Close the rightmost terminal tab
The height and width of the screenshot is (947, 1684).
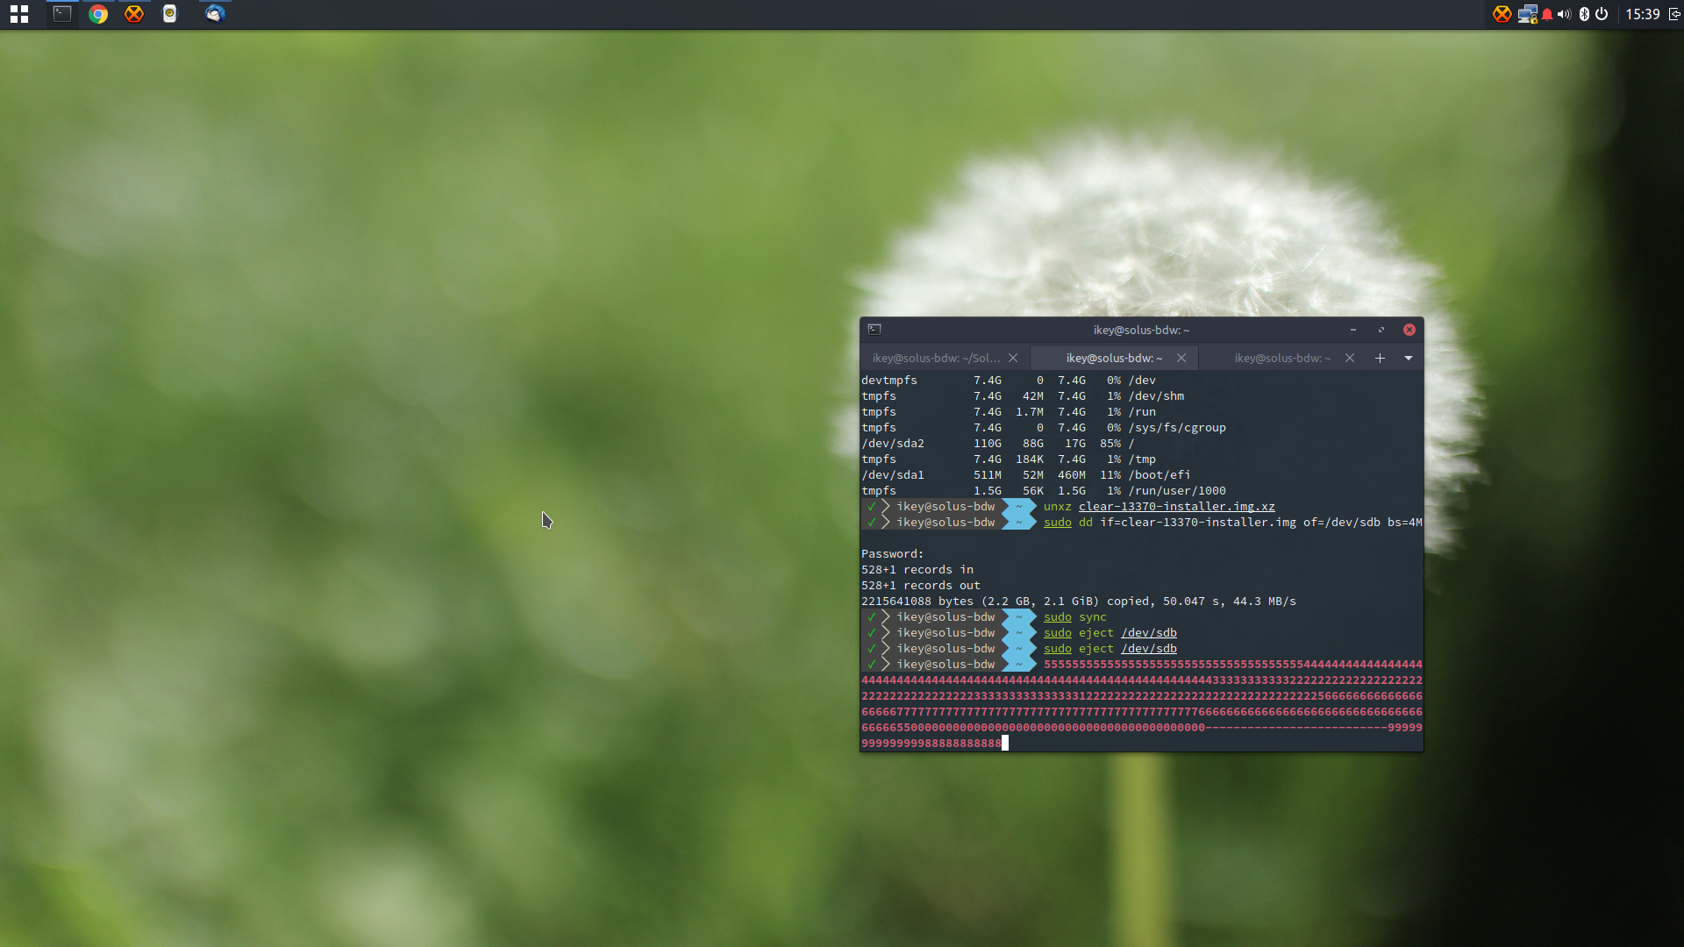coord(1350,358)
